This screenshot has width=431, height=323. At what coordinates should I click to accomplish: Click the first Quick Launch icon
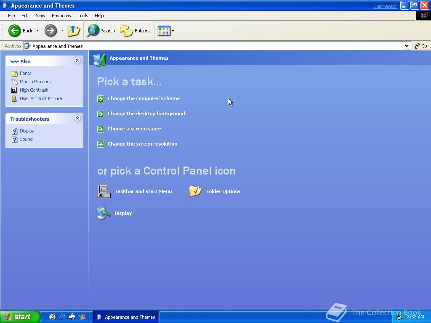tap(53, 317)
